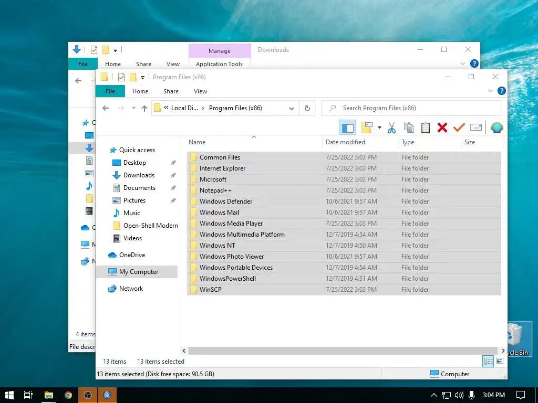
Task: Select the Notepad++ folder
Action: click(x=344, y=190)
